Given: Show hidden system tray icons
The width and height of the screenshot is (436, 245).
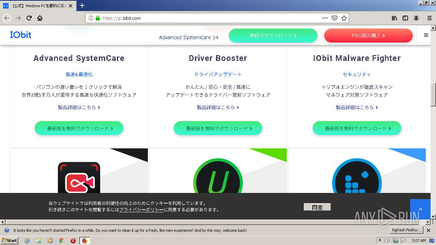Looking at the screenshot, I should pyautogui.click(x=380, y=241).
